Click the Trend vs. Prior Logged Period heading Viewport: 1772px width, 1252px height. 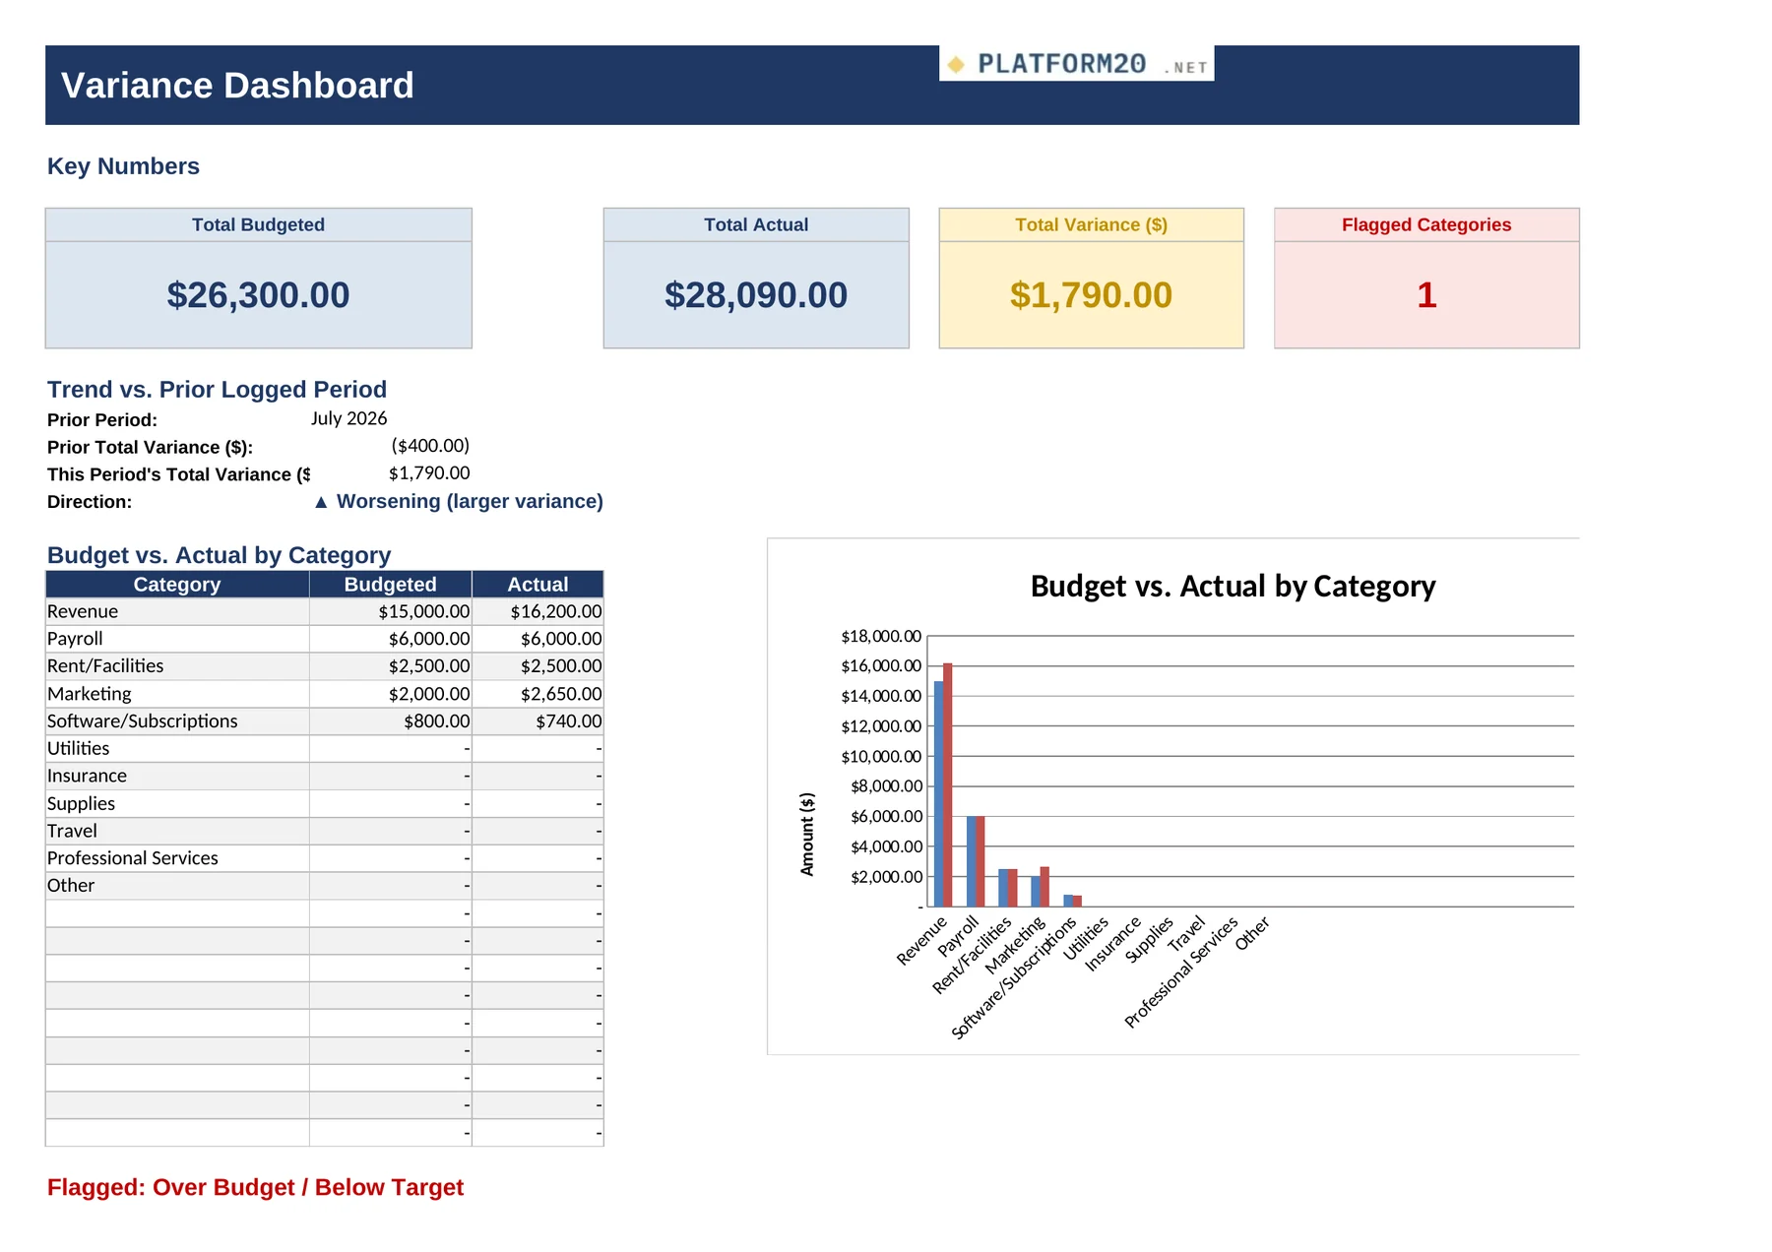217,390
